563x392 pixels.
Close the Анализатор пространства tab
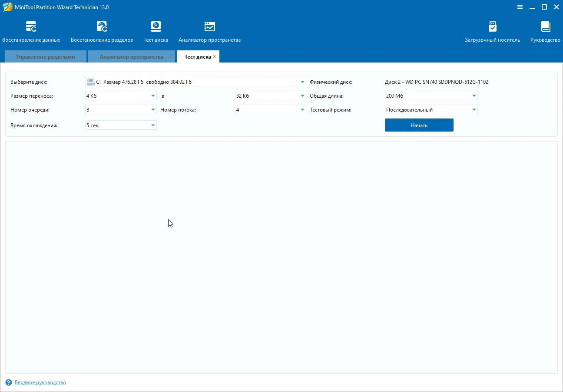click(x=170, y=56)
